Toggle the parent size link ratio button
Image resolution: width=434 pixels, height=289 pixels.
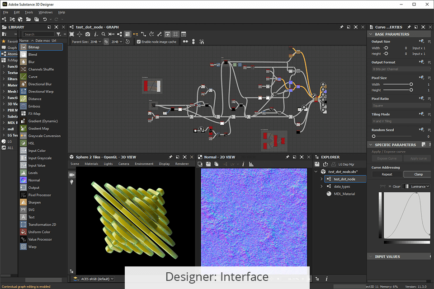(106, 42)
